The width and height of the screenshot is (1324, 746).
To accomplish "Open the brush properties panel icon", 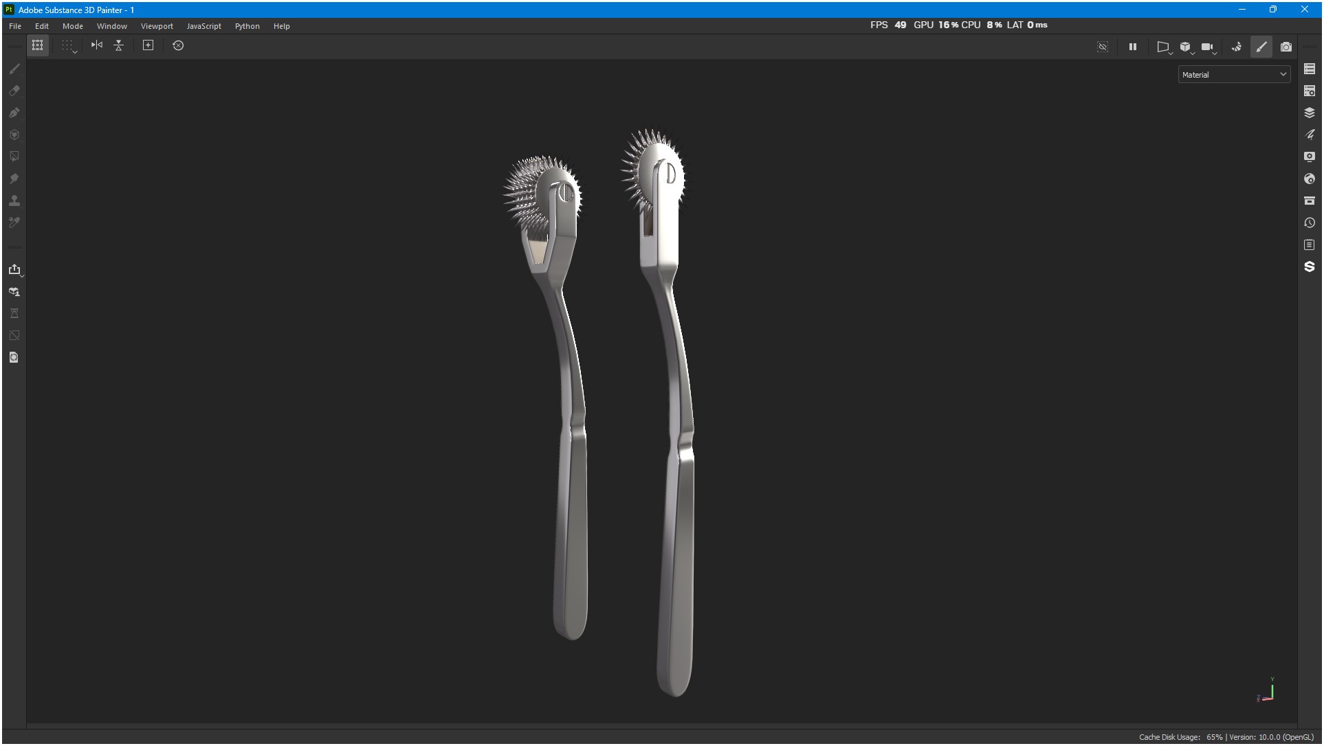I will coord(1310,135).
